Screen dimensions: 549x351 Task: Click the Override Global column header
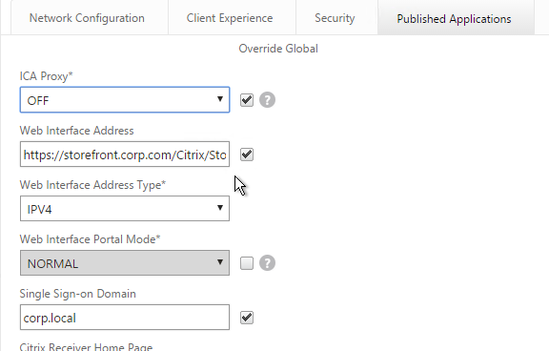point(278,49)
